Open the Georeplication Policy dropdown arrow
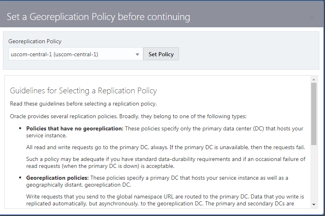This screenshot has width=325, height=216. click(x=137, y=54)
